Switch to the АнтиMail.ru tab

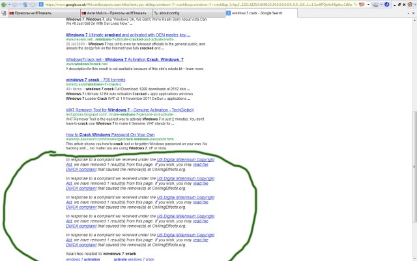117,13
